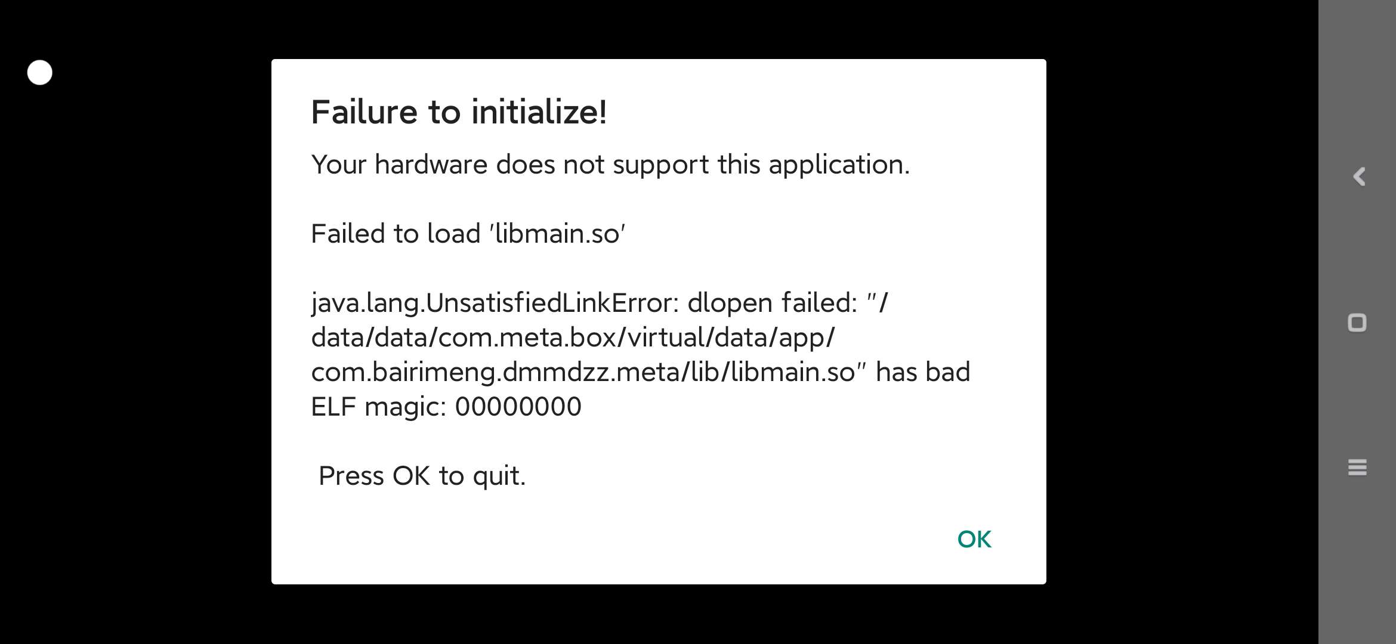Select the "Failed to load 'libmain.so'" line
The width and height of the screenshot is (1396, 644).
468,234
